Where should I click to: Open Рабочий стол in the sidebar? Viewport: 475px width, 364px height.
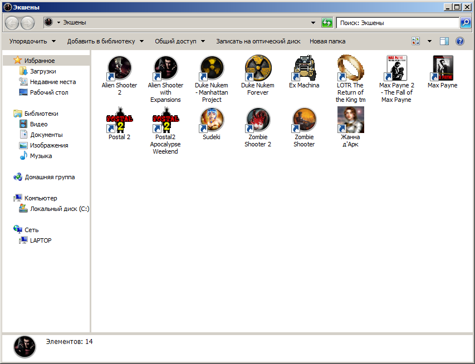click(49, 92)
